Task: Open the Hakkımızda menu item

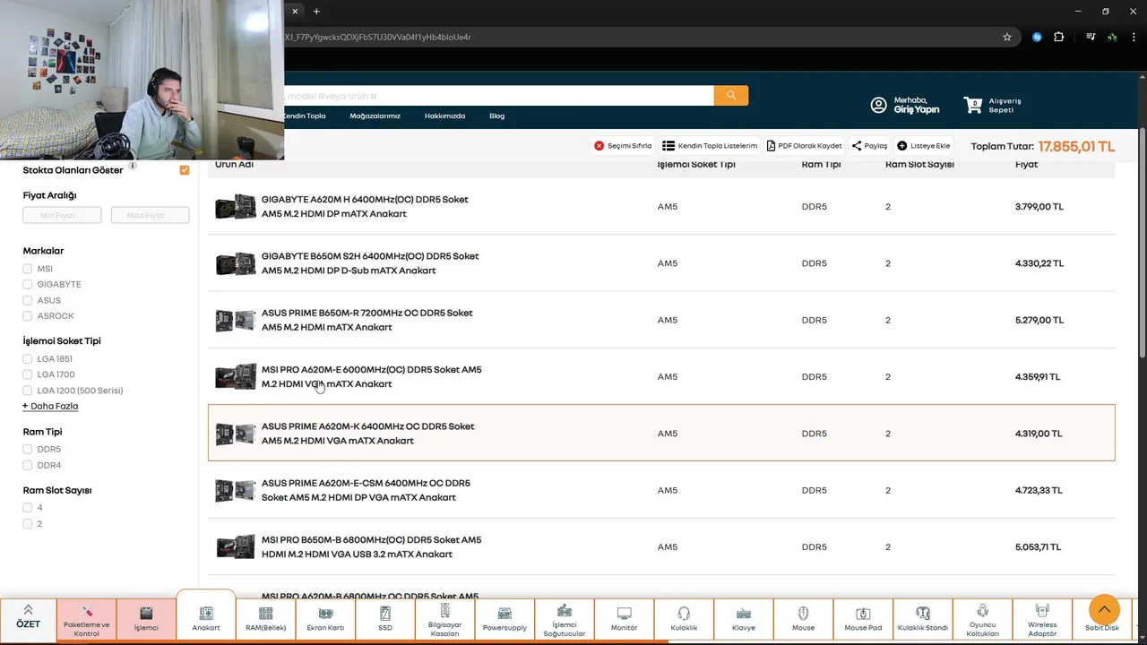Action: [x=444, y=116]
